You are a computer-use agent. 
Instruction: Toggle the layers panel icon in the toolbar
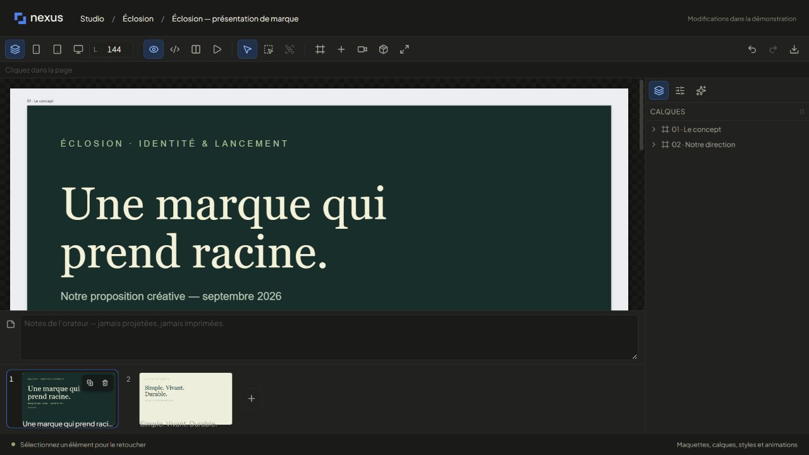15,49
